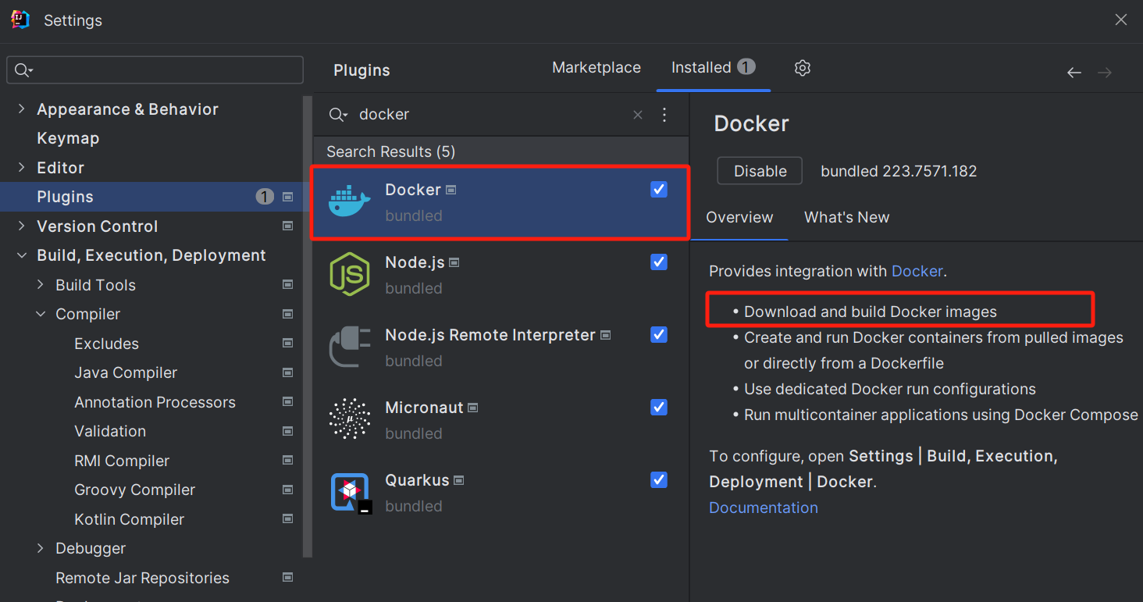
Task: Expand the Version Control group
Action: [x=21, y=226]
